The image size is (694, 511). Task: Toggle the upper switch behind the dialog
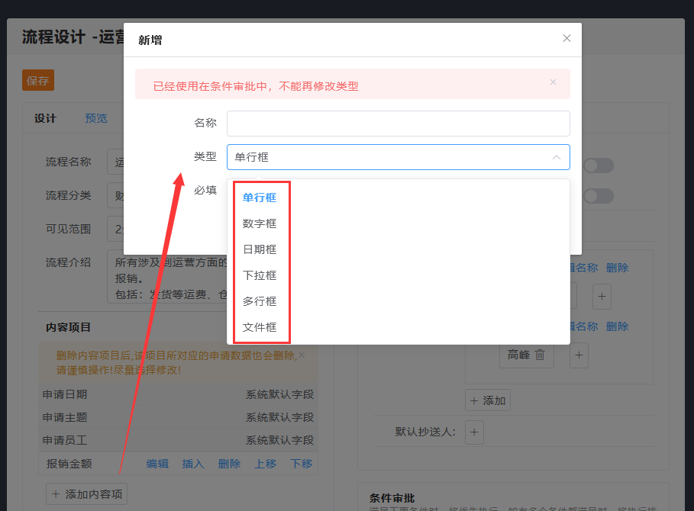coord(599,166)
